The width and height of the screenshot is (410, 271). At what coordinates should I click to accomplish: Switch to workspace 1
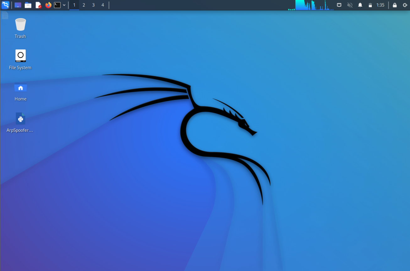coord(74,5)
